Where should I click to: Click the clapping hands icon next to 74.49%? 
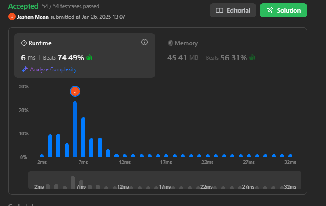(x=89, y=57)
